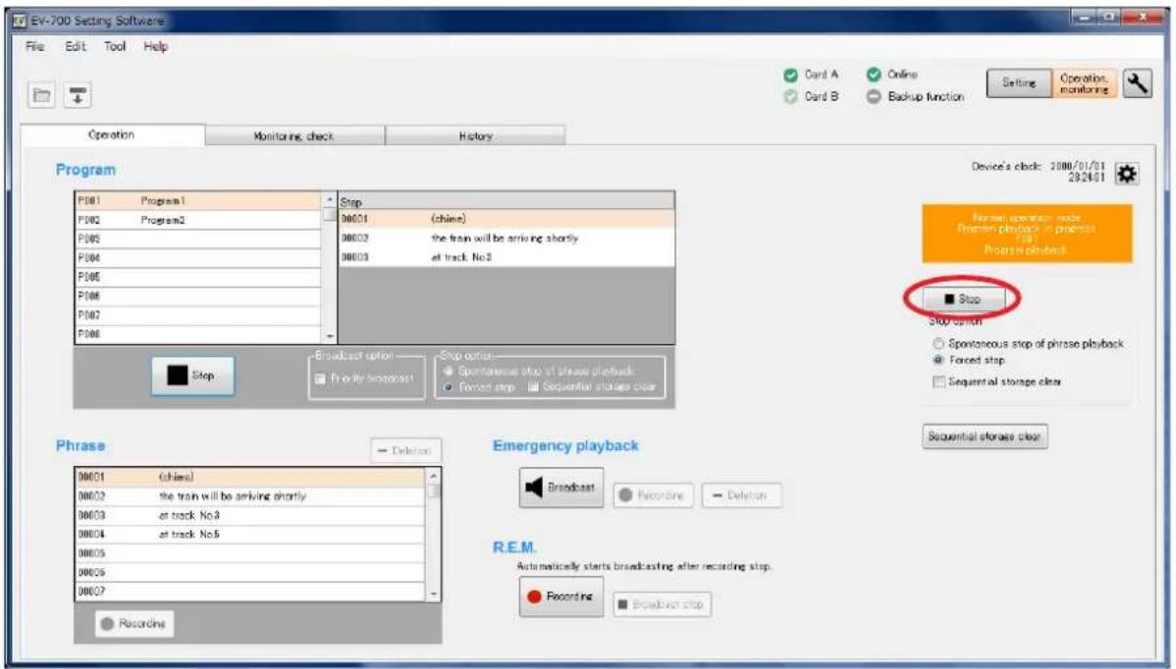The height and width of the screenshot is (669, 1176).
Task: Select step 00003 at track No.3
Action: [507, 257]
